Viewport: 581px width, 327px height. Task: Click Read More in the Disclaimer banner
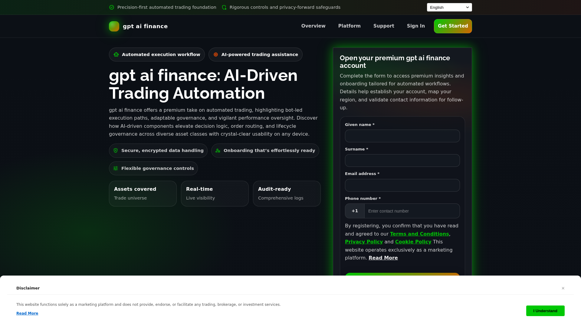coord(27,313)
